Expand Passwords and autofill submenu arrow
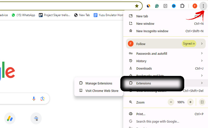 (202, 53)
